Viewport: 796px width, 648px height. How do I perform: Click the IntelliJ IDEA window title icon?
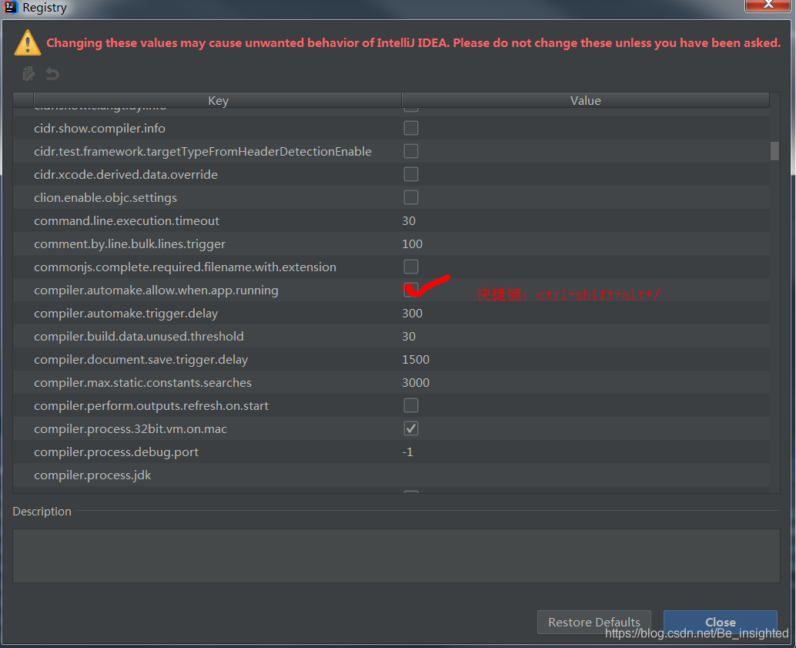[11, 7]
